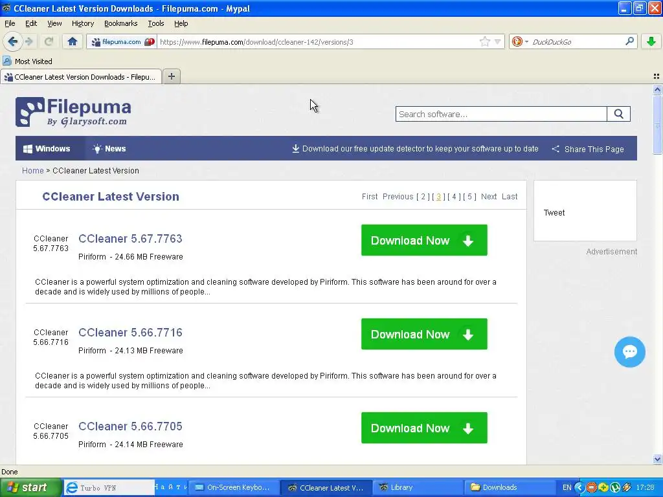The image size is (663, 497).
Task: Click the EN language indicator
Action: pyautogui.click(x=567, y=488)
